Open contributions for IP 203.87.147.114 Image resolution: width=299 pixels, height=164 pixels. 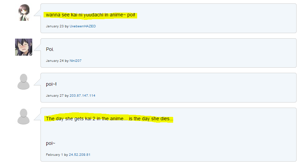coord(82,96)
